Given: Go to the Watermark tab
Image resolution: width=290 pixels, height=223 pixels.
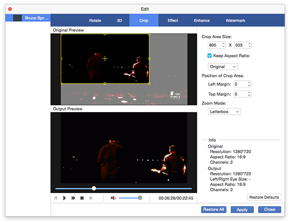Looking at the screenshot, I should 235,20.
